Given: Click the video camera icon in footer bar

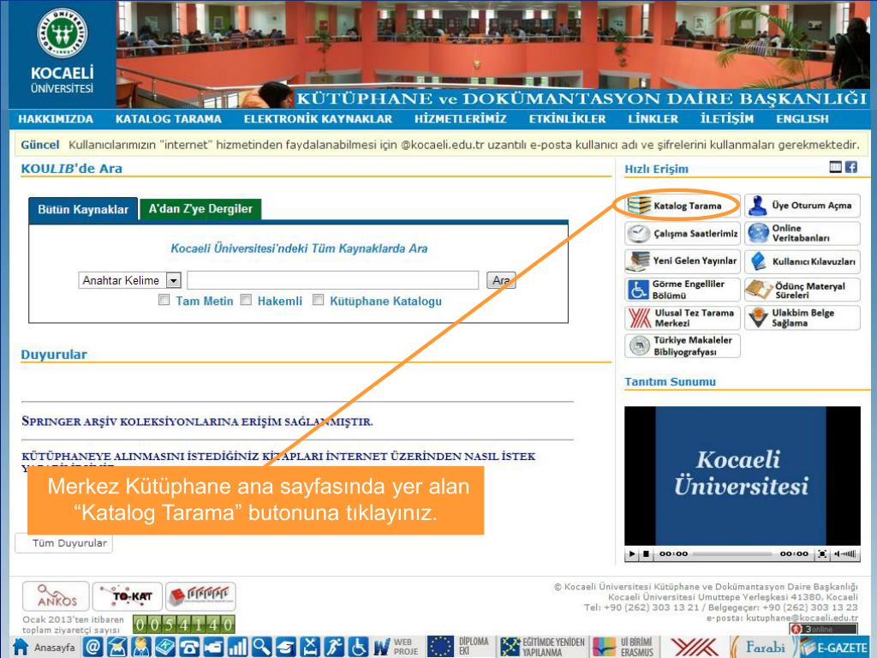Looking at the screenshot, I should [213, 647].
